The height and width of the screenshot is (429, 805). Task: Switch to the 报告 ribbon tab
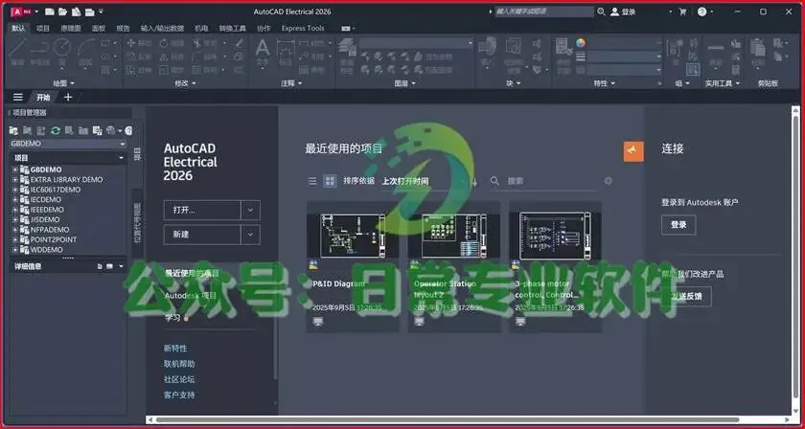[x=124, y=28]
